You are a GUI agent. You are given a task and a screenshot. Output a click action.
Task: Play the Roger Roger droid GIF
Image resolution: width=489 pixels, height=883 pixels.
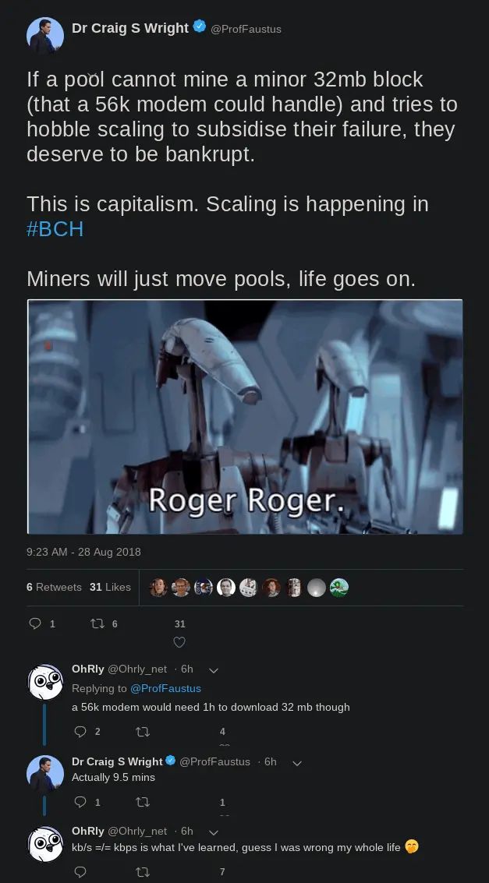[245, 417]
